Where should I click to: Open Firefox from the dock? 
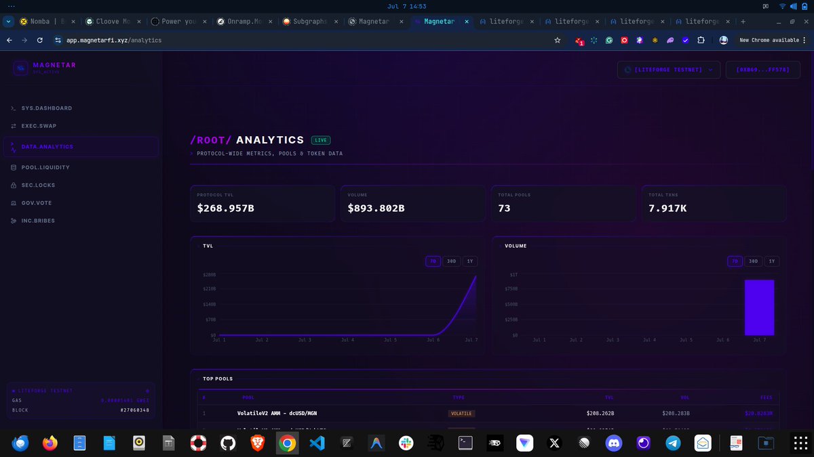[50, 443]
